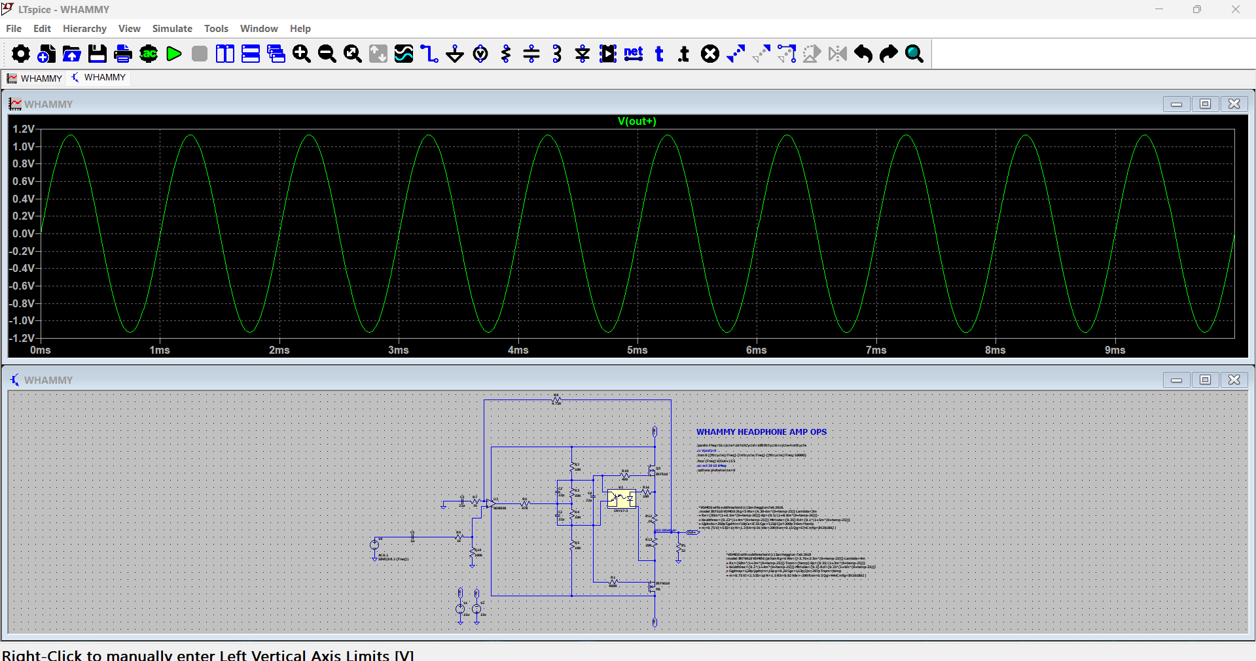Screen dimensions: 1256x661
Task: Select the Delete (X) tool
Action: (710, 54)
